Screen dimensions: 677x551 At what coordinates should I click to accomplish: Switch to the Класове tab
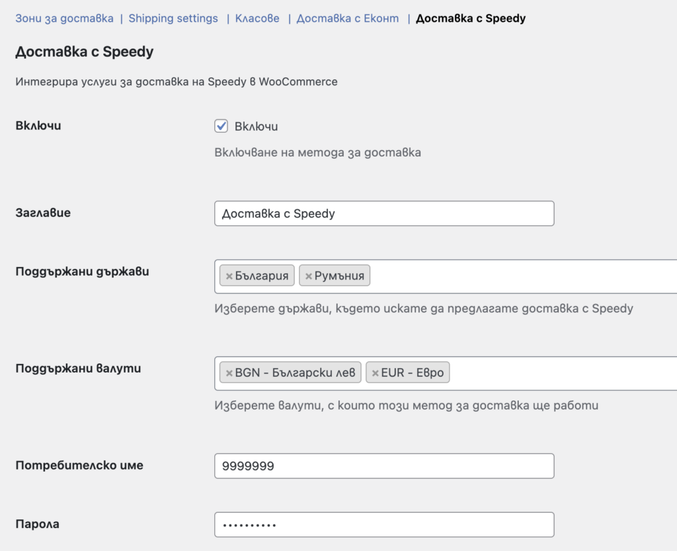pos(257,18)
